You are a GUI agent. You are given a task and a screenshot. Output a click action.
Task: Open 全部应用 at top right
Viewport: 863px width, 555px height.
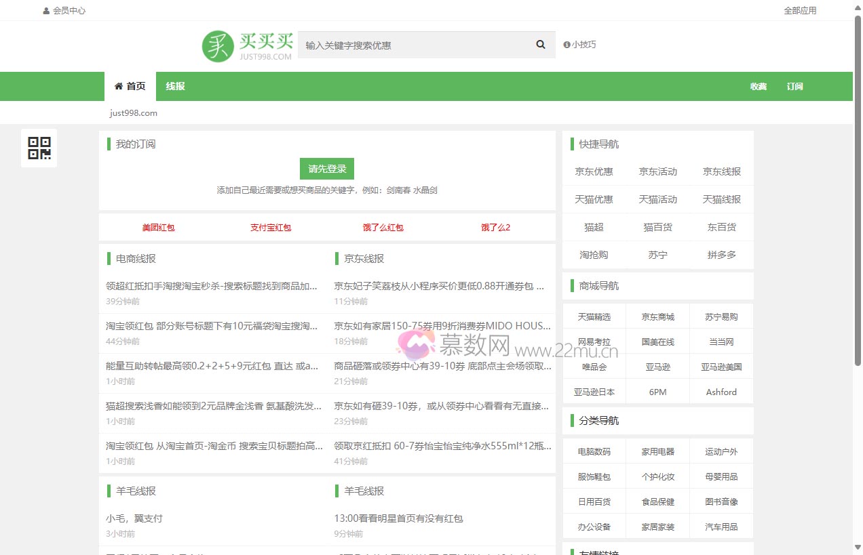coord(800,11)
